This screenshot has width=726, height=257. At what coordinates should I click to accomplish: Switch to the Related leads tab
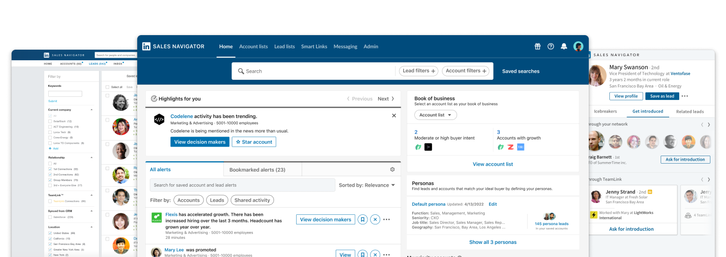point(690,111)
